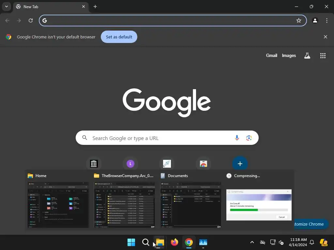Focus the Chrome address bar
The width and height of the screenshot is (334, 250).
173,21
